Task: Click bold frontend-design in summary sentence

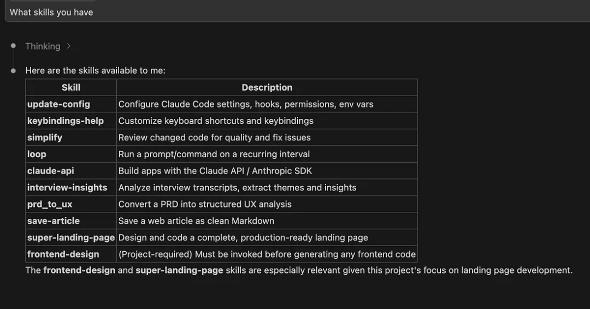Action: point(79,270)
